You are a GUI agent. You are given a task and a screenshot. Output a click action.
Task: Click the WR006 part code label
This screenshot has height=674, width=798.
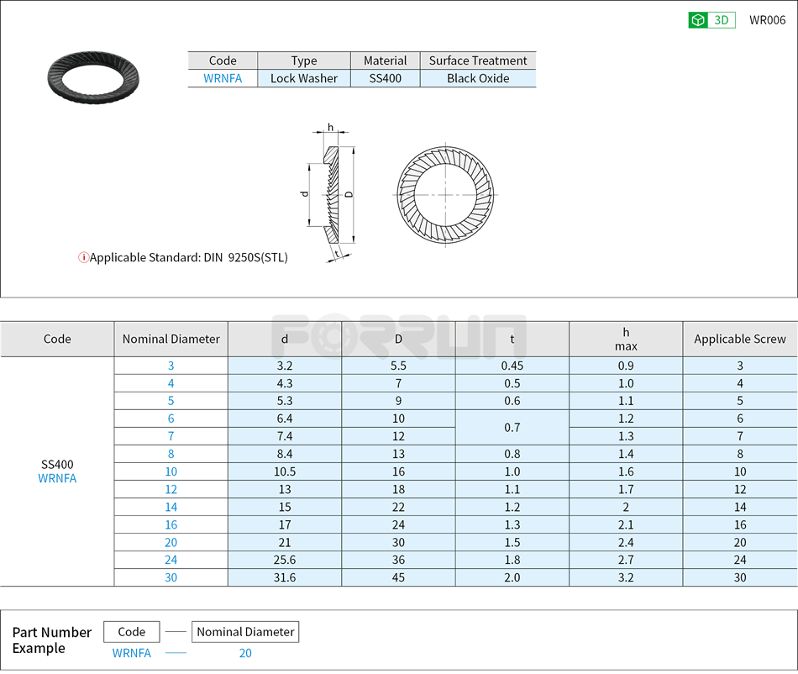769,19
